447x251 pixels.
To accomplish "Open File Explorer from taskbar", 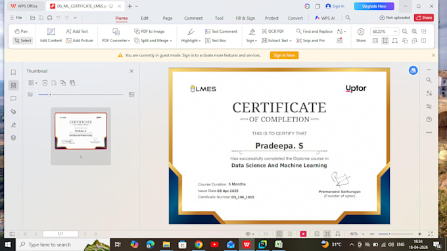I will tap(166, 244).
